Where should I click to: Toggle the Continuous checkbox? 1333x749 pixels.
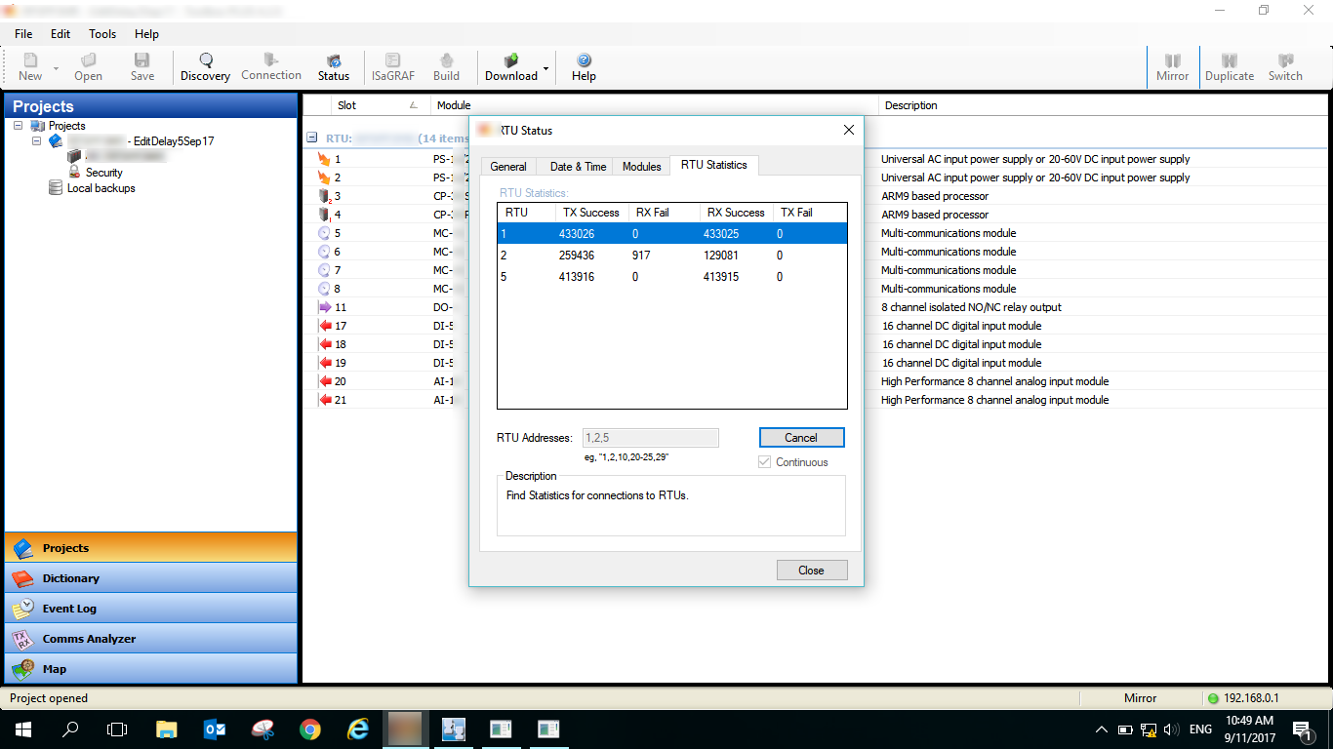(x=765, y=462)
